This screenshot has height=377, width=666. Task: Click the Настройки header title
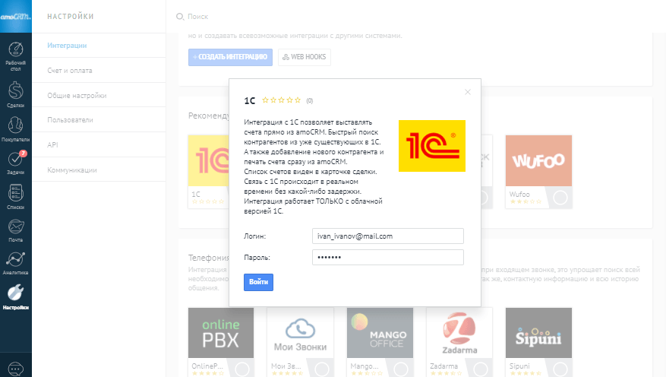71,17
